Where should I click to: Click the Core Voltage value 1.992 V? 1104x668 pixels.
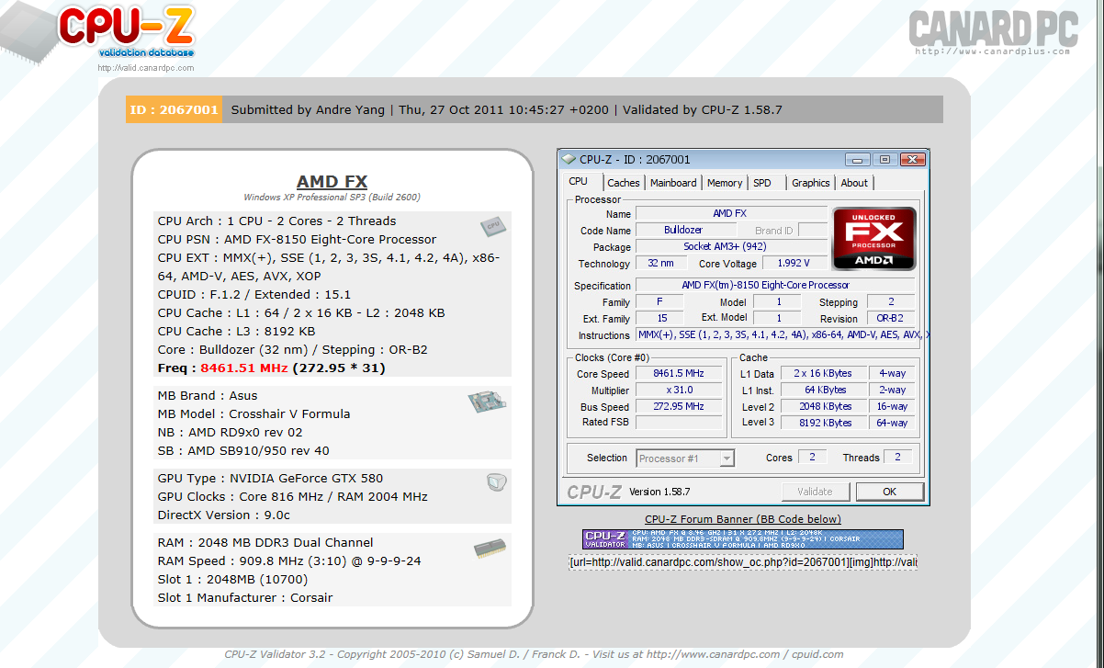pos(795,264)
